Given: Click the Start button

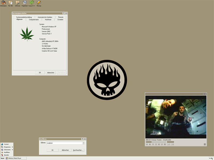Looking at the screenshot, I should point(2,158).
